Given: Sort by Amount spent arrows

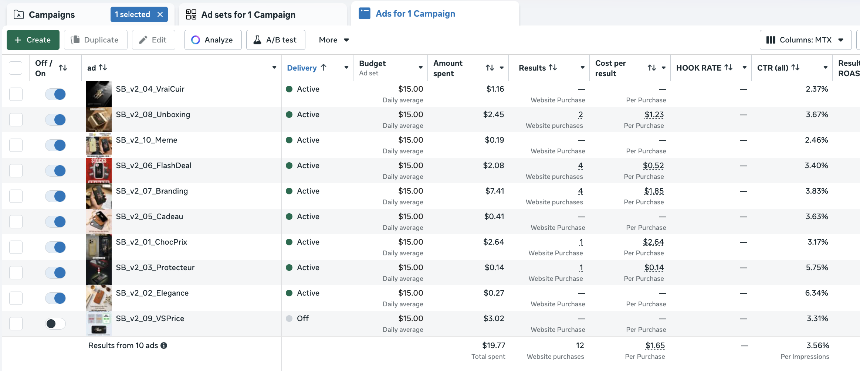Looking at the screenshot, I should (490, 68).
